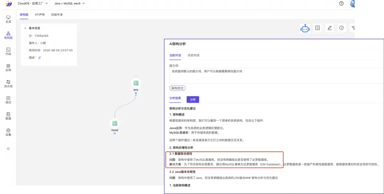Click the 1. 当前架构概述 heading
384x194 pixels.
[180, 185]
